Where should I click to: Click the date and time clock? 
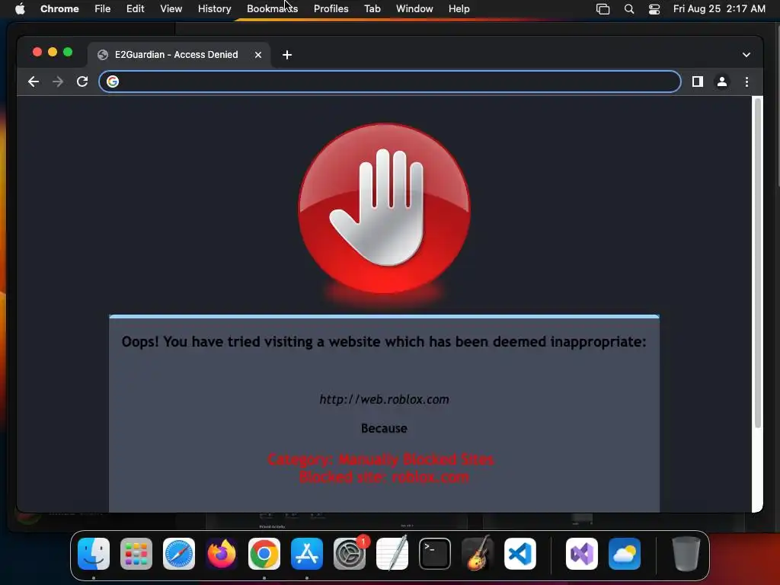(x=719, y=8)
